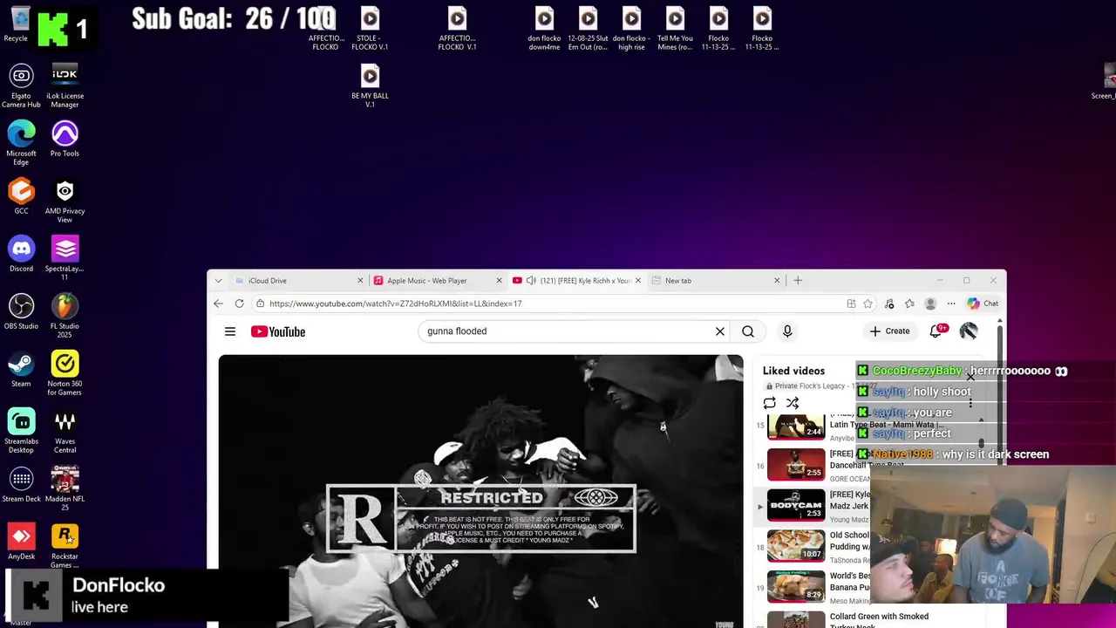This screenshot has width=1116, height=628.
Task: Open the Pro Tools desktop icon
Action: coord(65,140)
